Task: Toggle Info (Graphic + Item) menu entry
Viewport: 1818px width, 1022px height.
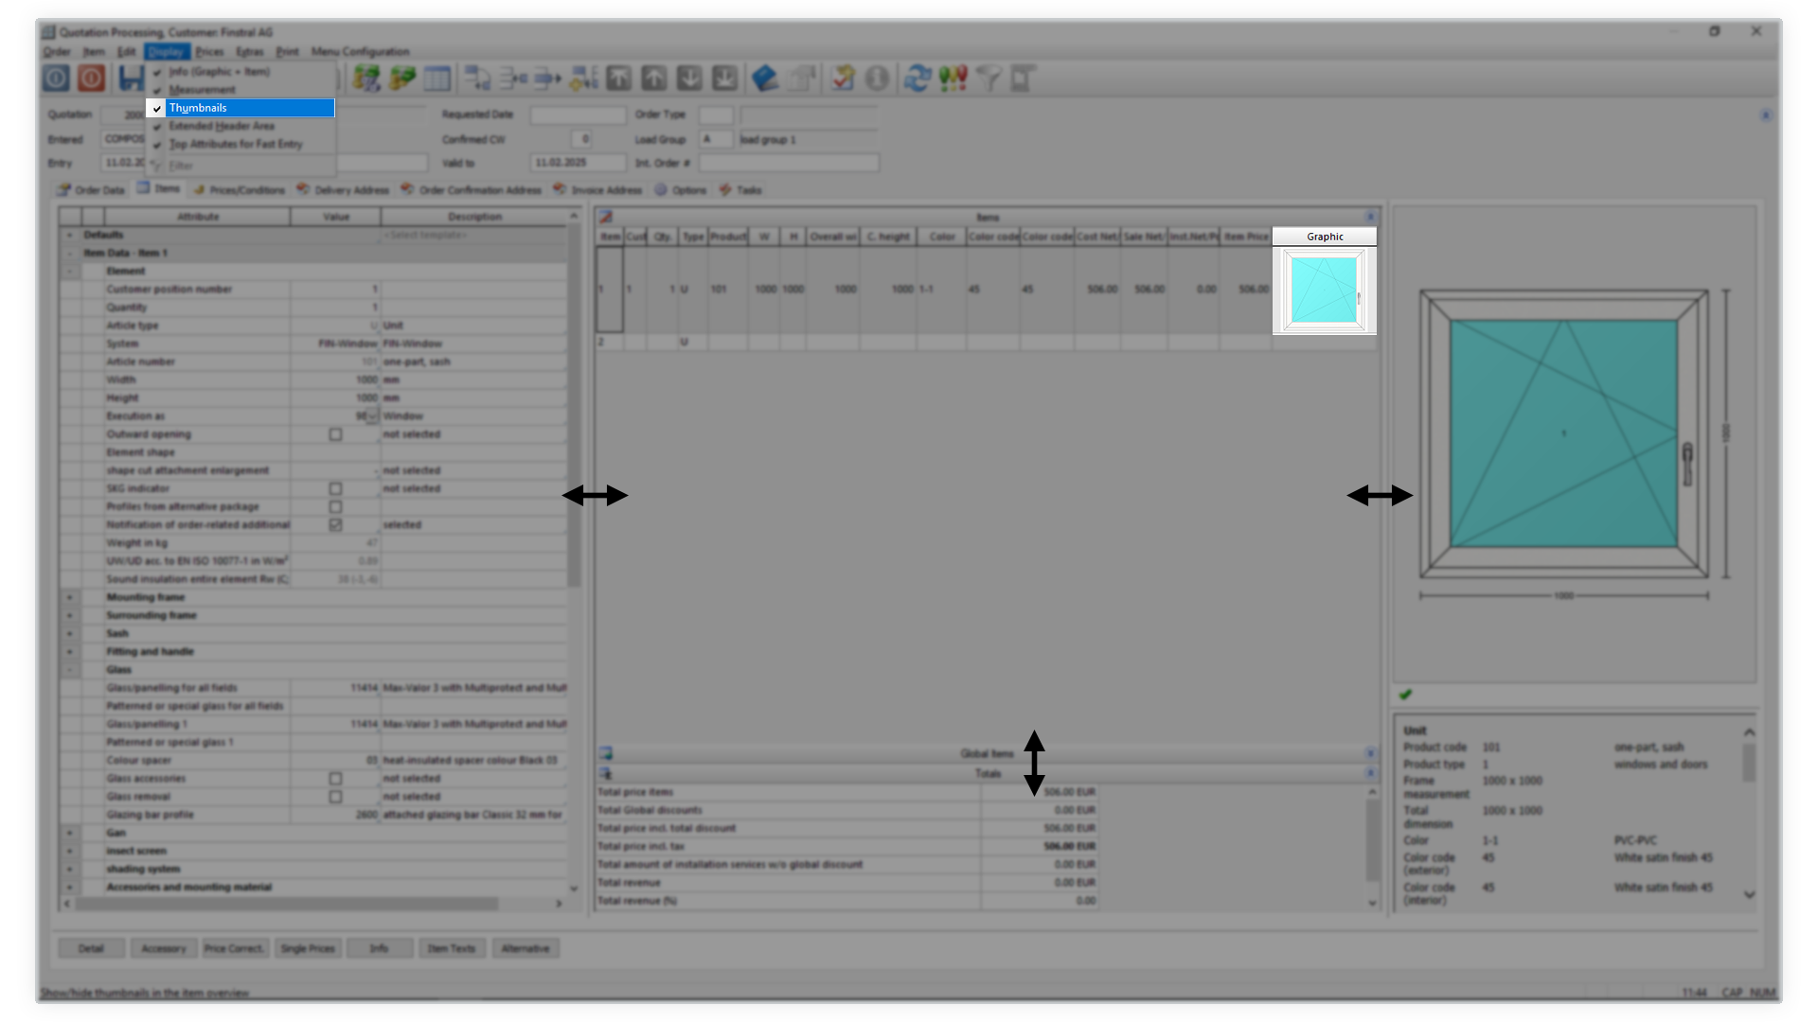Action: 241,72
